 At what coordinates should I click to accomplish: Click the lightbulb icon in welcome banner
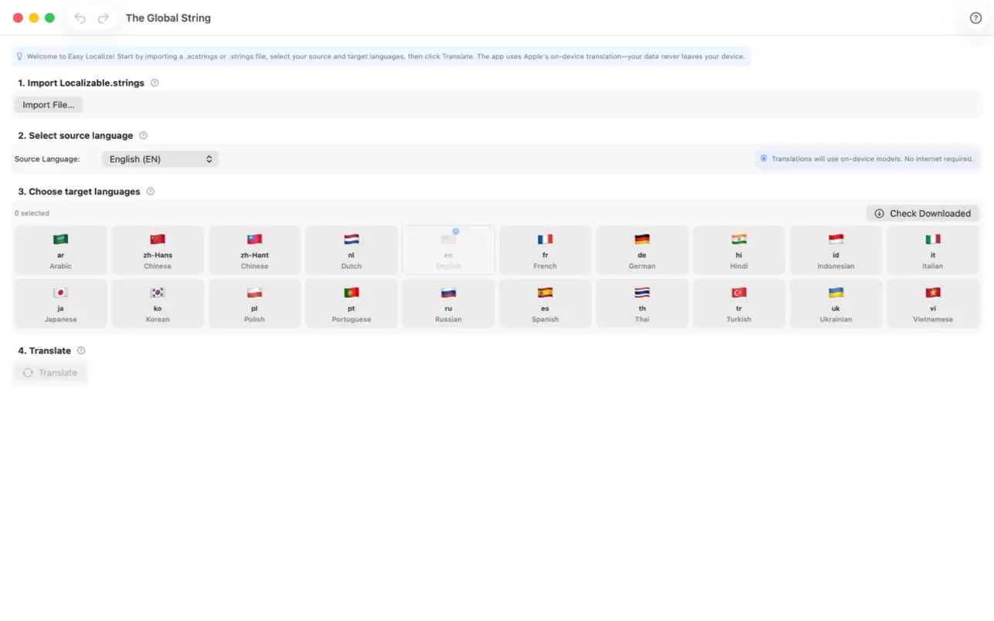click(19, 56)
